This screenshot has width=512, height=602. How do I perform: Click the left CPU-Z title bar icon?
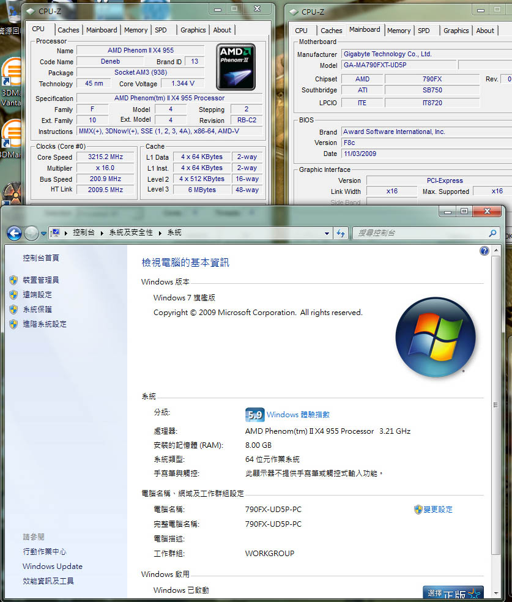pyautogui.click(x=31, y=12)
